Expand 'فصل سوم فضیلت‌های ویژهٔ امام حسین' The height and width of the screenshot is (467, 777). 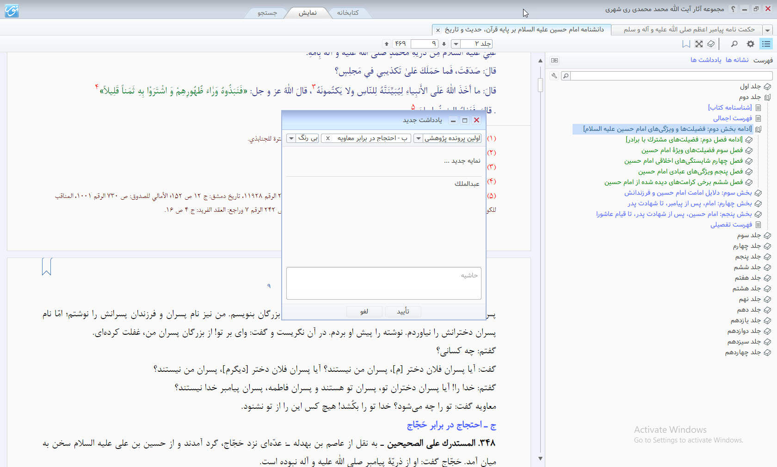point(749,150)
